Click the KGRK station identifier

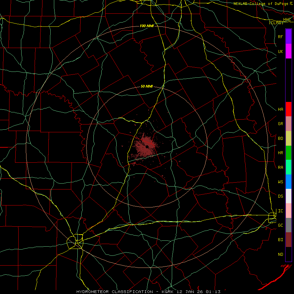[168, 292]
